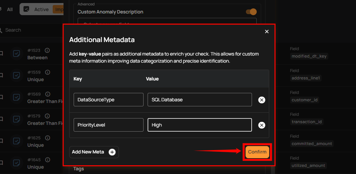The width and height of the screenshot is (356, 174).
Task: Select checkbox for check #1569
Action: click(16, 97)
